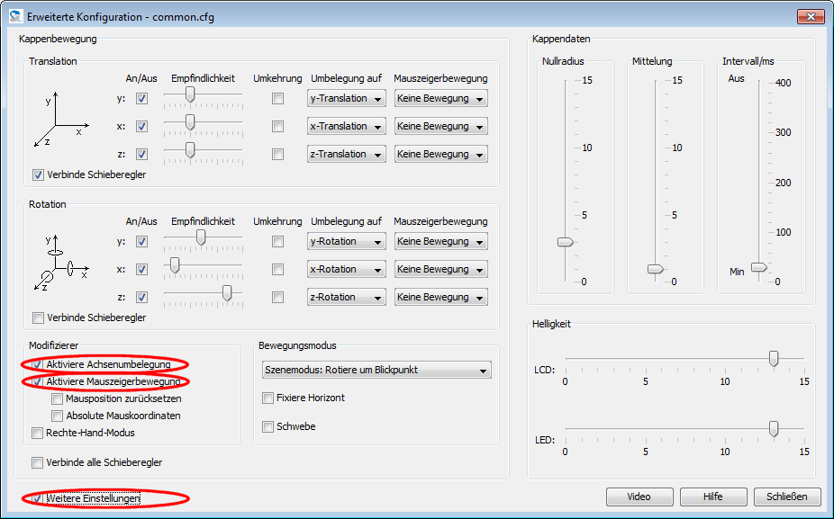Expand the Szenenmodus movement mode dropdown
The image size is (834, 519).
click(375, 370)
